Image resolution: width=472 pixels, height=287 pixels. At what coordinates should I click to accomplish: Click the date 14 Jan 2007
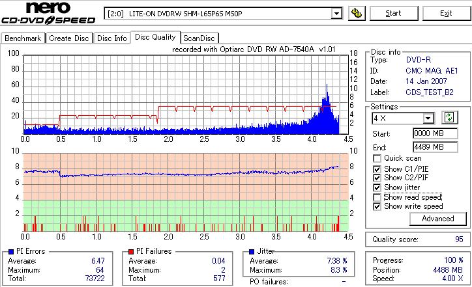coord(426,81)
